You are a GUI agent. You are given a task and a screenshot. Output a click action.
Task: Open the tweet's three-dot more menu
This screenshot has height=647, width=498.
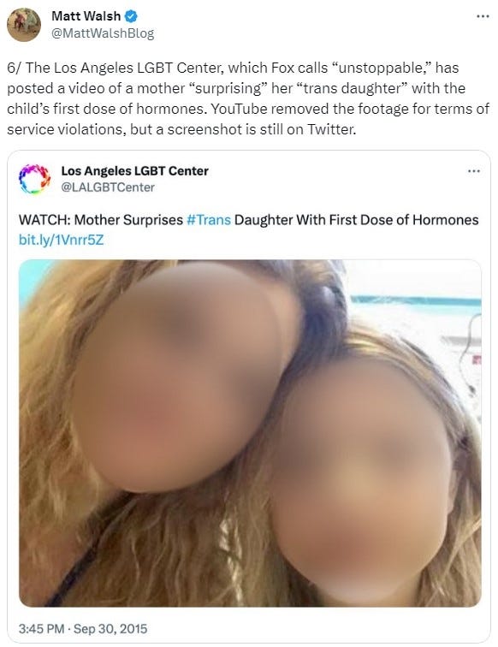pyautogui.click(x=483, y=16)
